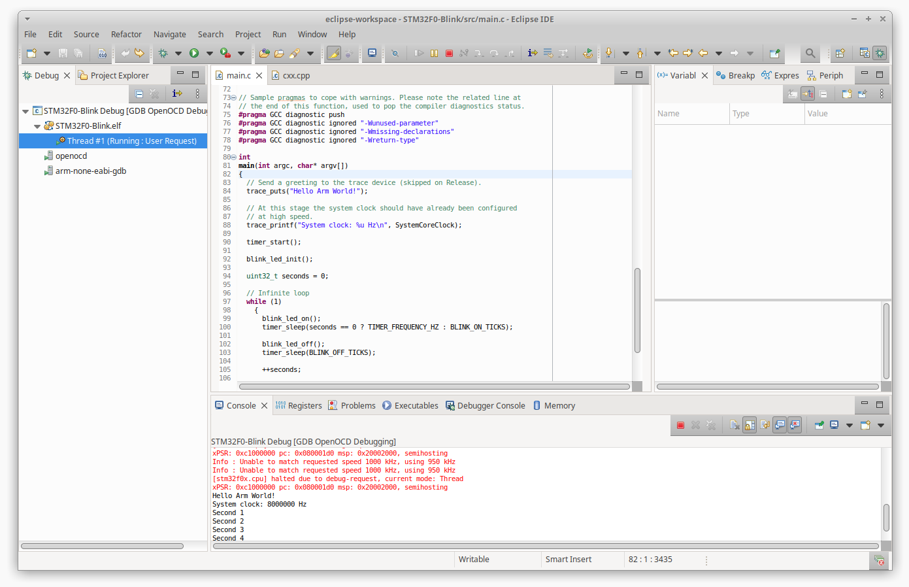Click the Console vertical scrollbar thumb

[886, 517]
